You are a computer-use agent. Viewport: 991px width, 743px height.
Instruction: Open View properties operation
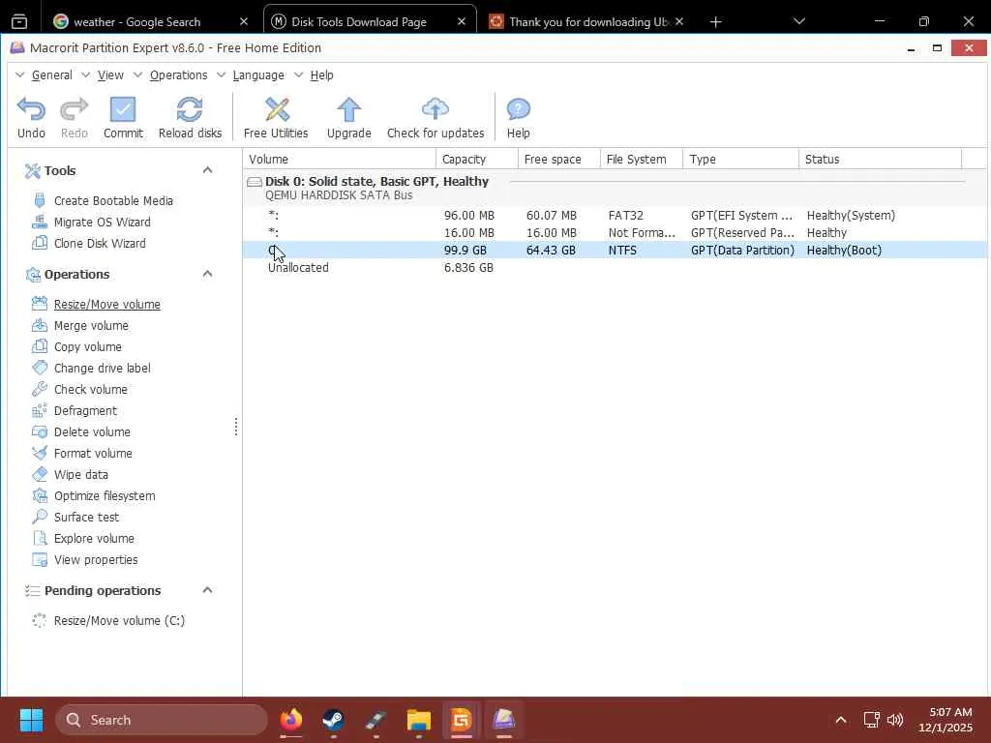pyautogui.click(x=96, y=560)
